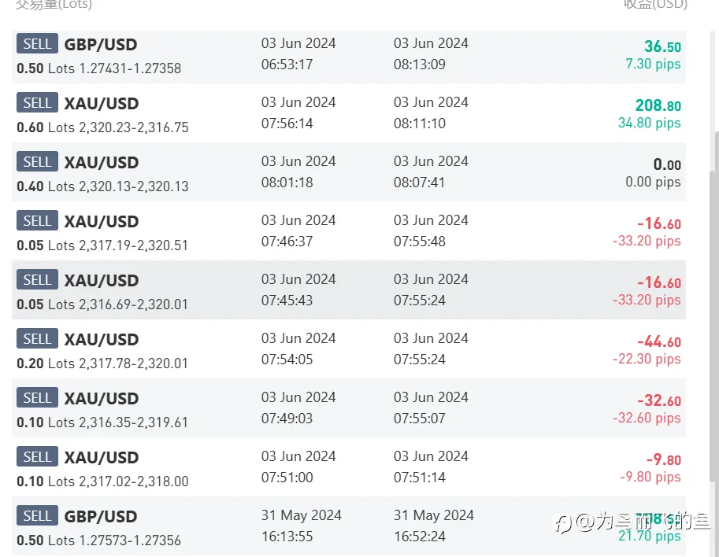Screen dimensions: 719x557
Task: Open the 0.00 pips XAU/USD trade
Action: 349,172
